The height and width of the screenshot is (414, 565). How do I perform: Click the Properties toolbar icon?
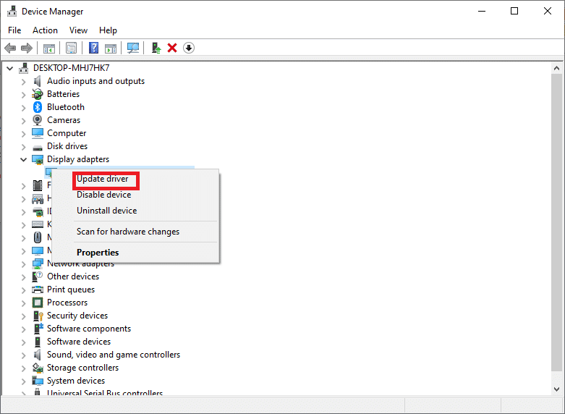[x=72, y=48]
